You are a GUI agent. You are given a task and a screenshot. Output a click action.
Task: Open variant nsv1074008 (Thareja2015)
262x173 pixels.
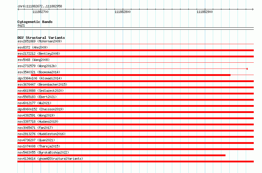(x=39, y=146)
